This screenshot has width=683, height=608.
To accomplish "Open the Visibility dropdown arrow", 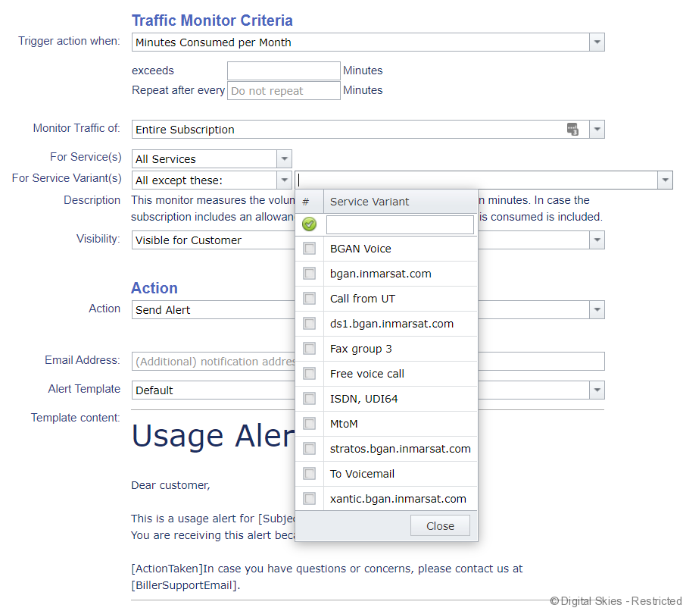I will (x=597, y=240).
